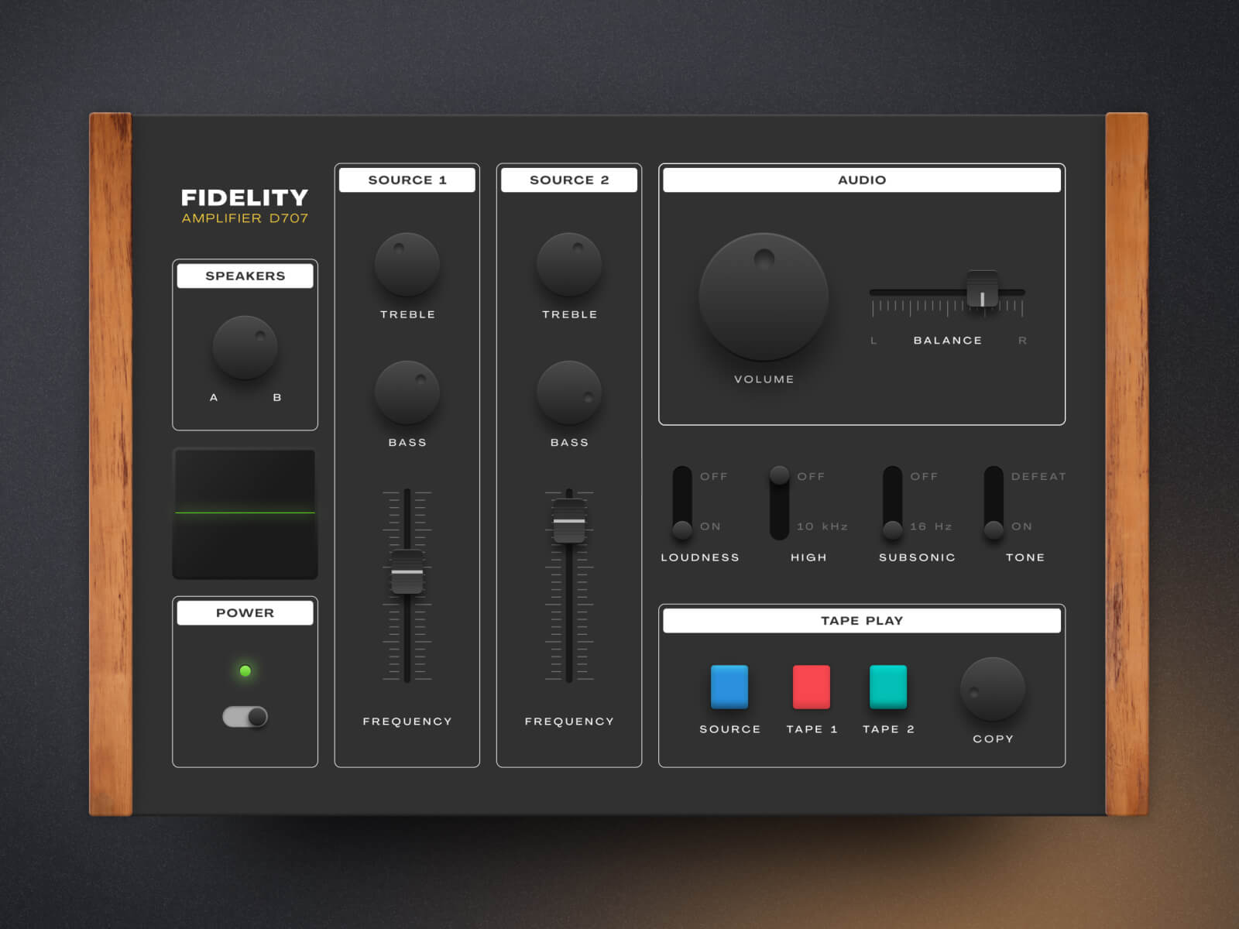Click the green power indicator LED

245,671
